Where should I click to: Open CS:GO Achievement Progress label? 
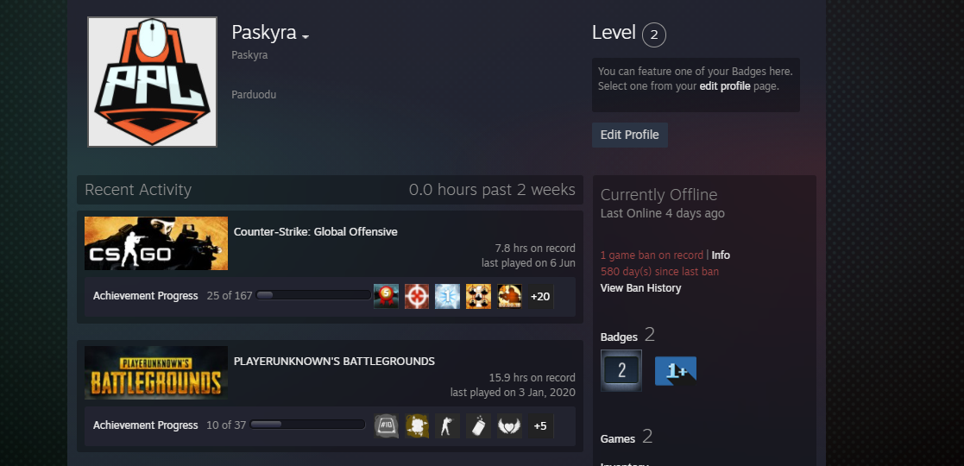146,296
